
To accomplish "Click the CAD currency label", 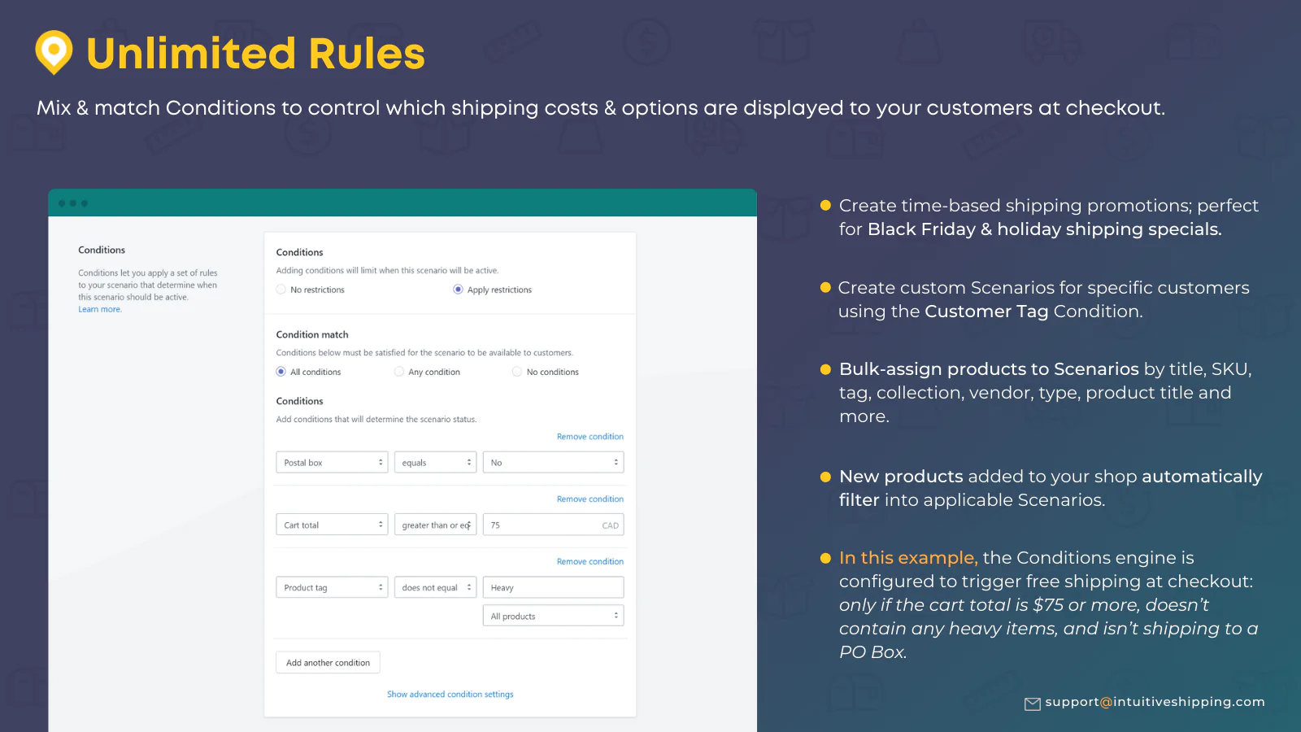I will coord(610,525).
